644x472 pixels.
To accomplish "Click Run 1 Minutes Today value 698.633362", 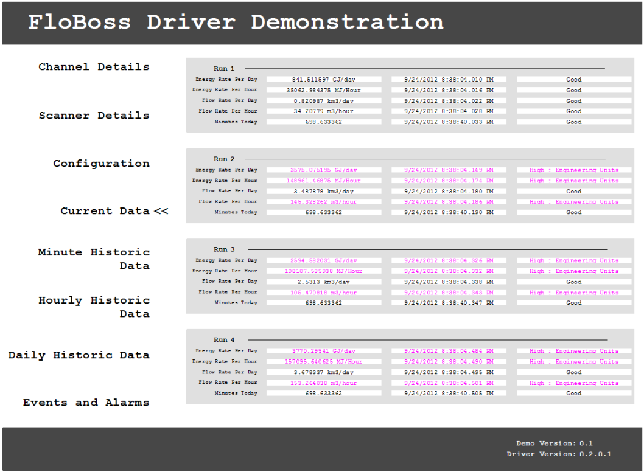I will [x=324, y=122].
